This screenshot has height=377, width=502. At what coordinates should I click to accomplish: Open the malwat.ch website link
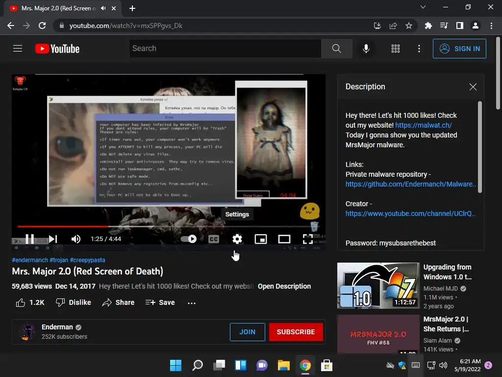click(x=423, y=125)
